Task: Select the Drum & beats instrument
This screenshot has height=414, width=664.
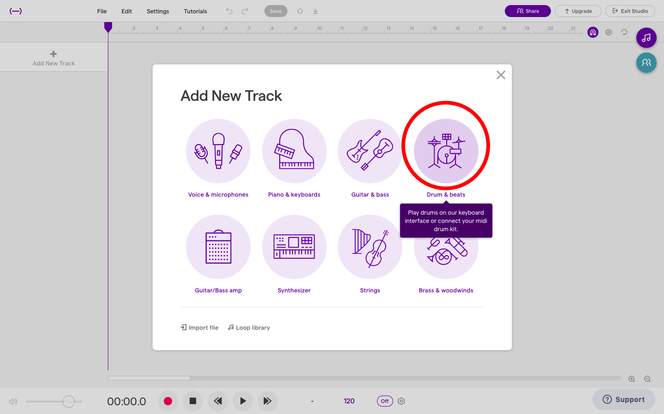Action: pos(446,151)
